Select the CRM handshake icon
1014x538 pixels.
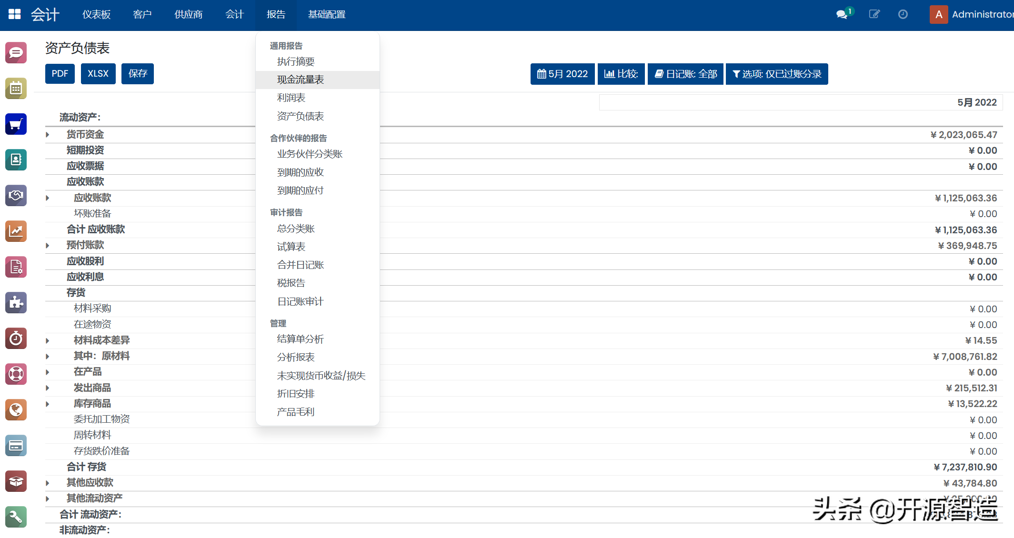click(16, 196)
